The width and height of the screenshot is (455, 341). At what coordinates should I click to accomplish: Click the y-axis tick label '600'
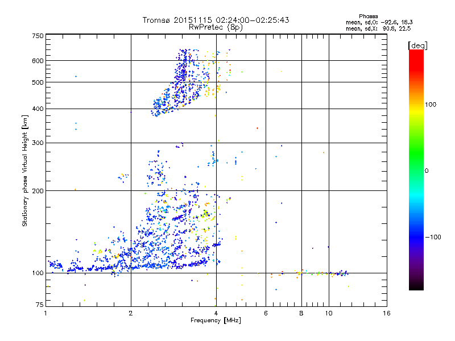point(38,61)
